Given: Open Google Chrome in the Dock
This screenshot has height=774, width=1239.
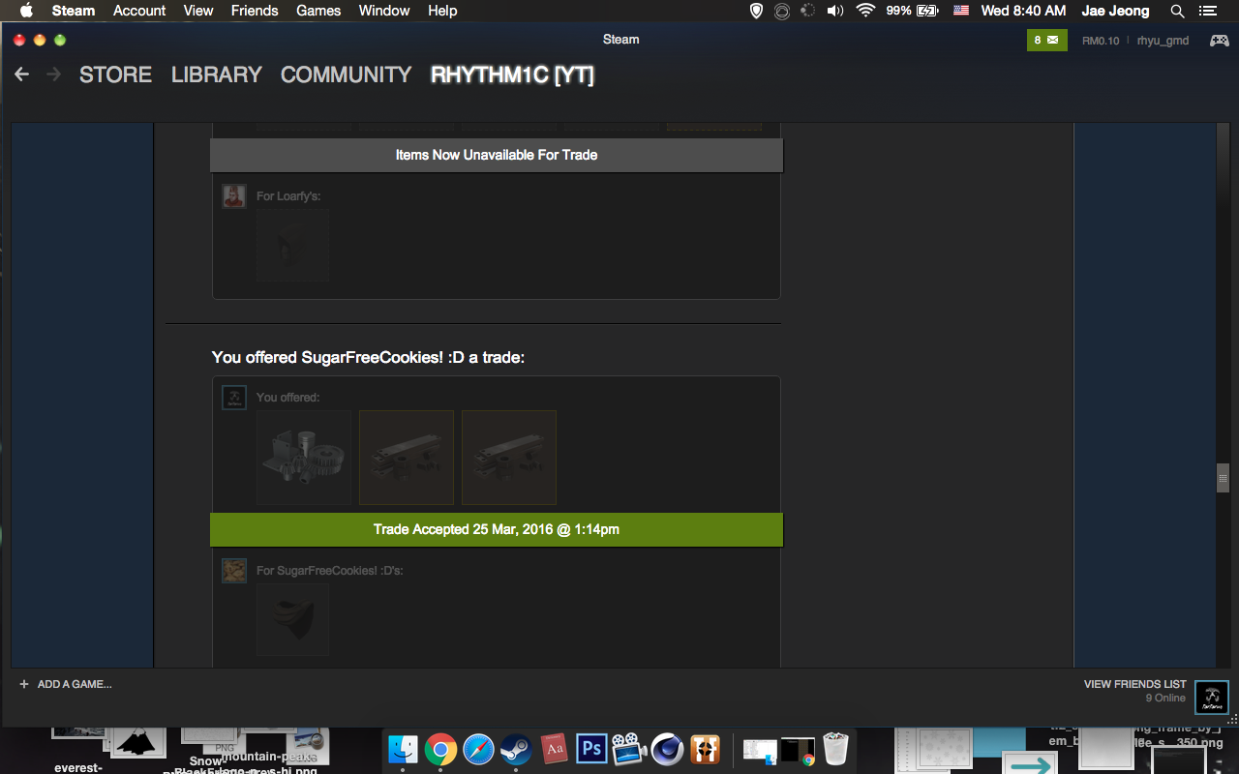Looking at the screenshot, I should (x=440, y=749).
